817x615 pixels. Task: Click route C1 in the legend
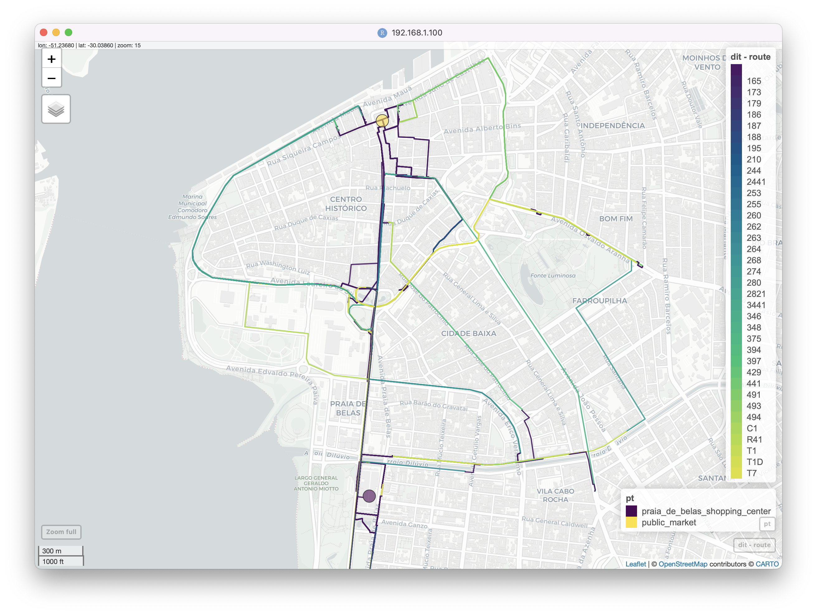tap(752, 428)
